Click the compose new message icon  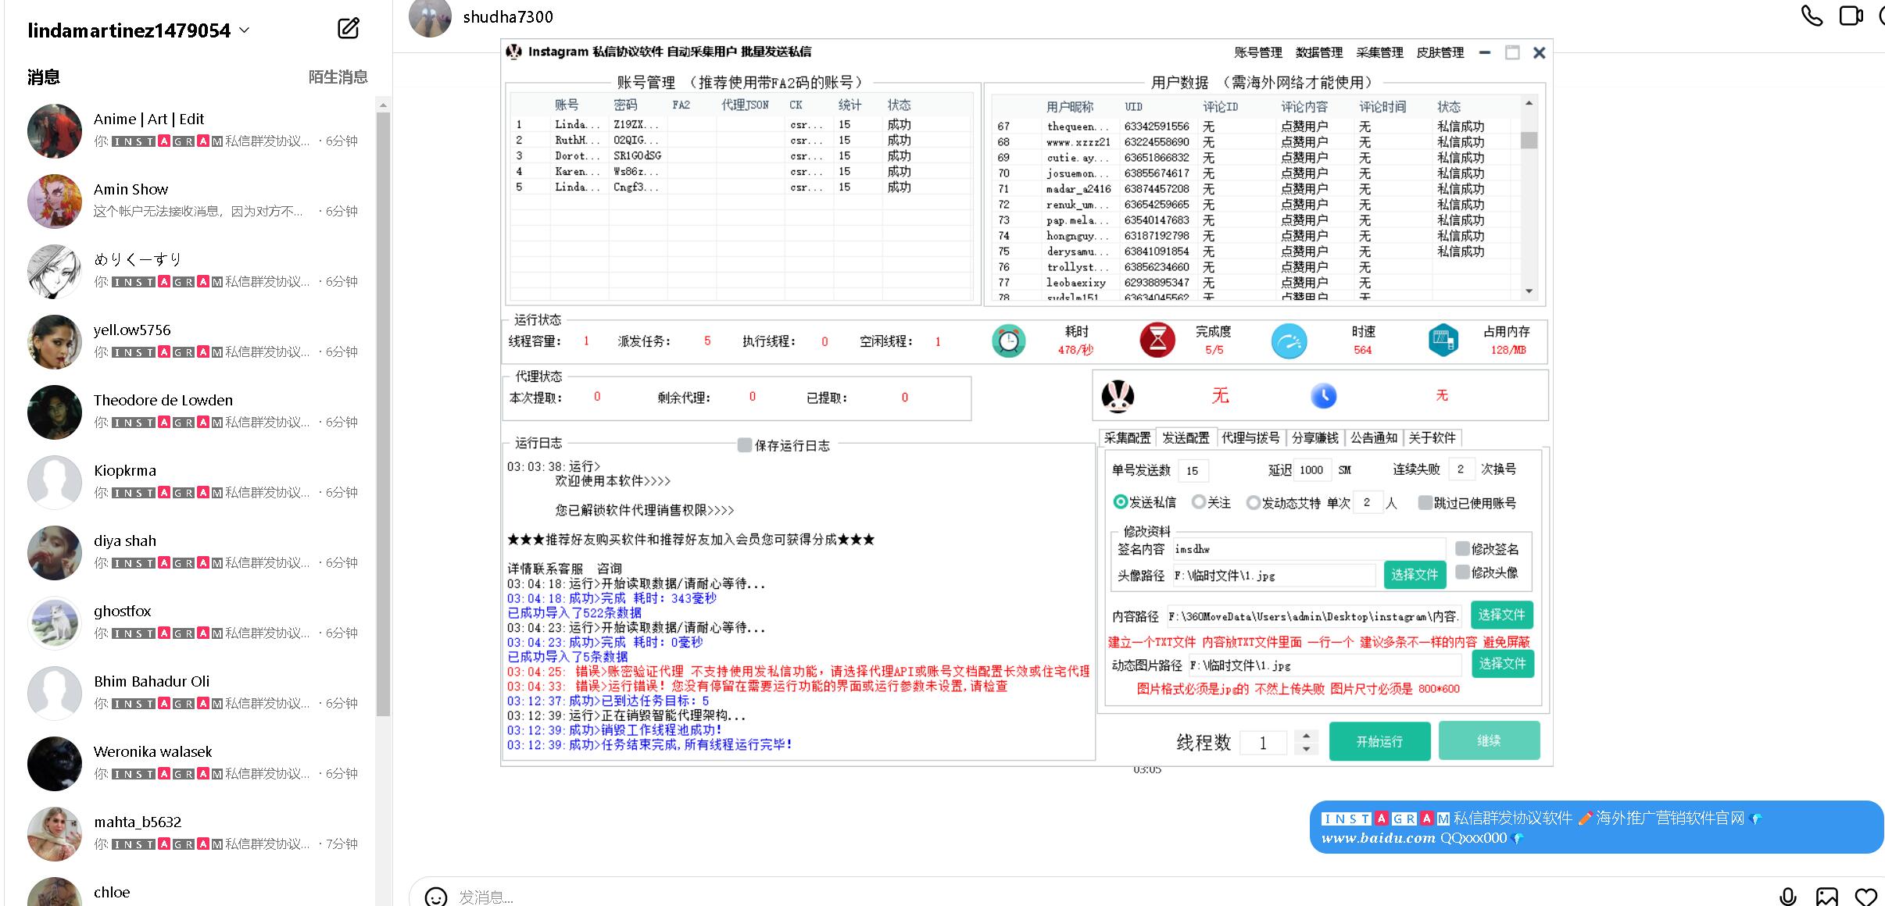click(348, 29)
